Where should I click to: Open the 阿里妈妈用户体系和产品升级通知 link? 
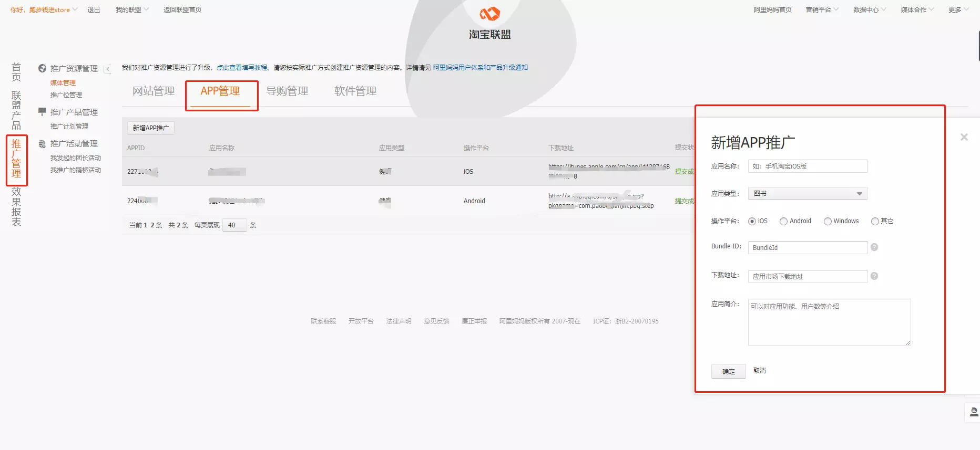[x=480, y=67]
